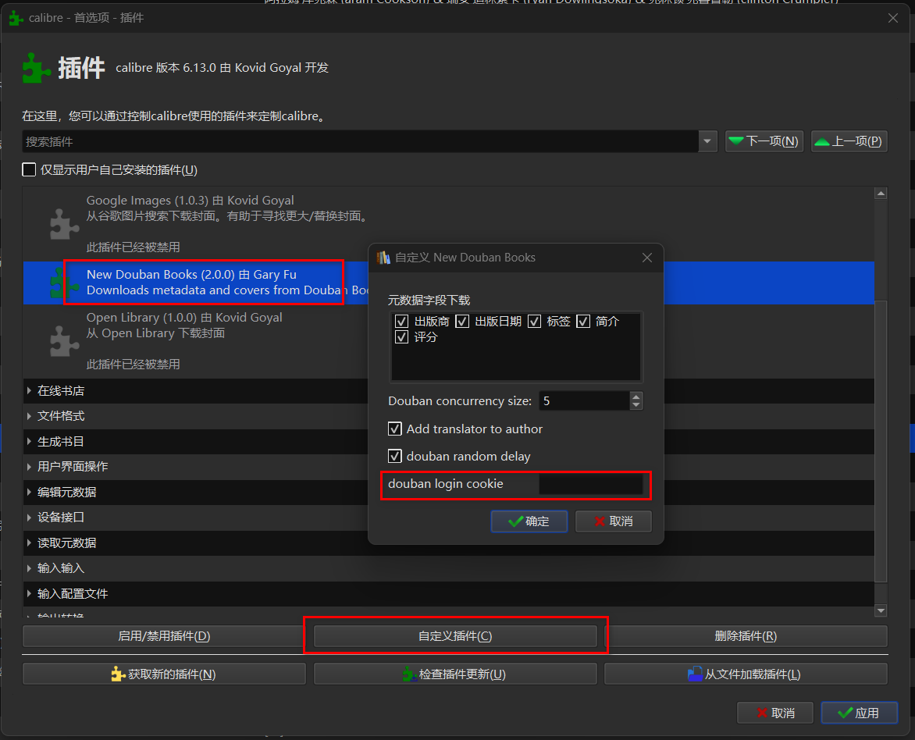This screenshot has height=740, width=915.
Task: Click 删除插件(R) button
Action: point(746,636)
